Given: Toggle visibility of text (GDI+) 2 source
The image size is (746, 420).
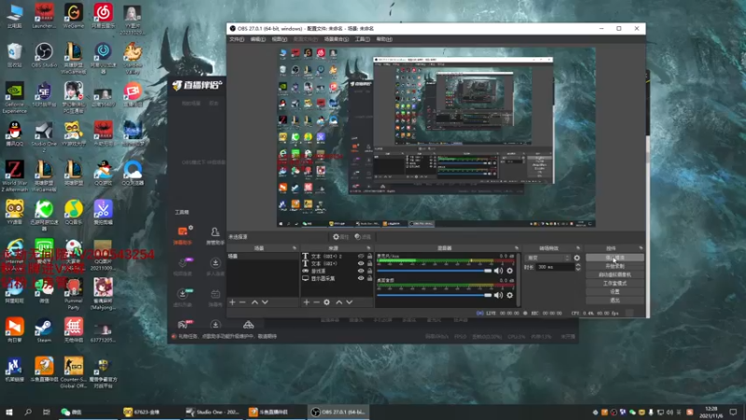Looking at the screenshot, I should pyautogui.click(x=361, y=256).
